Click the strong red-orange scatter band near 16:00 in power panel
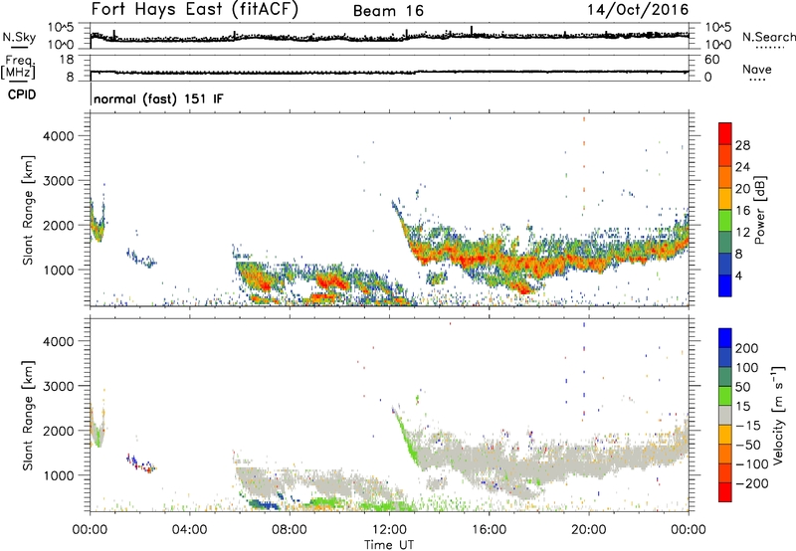Image resolution: width=796 pixels, height=551 pixels. pyautogui.click(x=488, y=260)
